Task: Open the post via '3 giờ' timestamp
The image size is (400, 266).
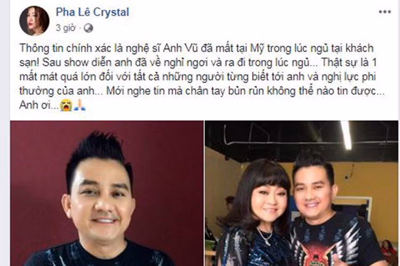Action: 66,28
